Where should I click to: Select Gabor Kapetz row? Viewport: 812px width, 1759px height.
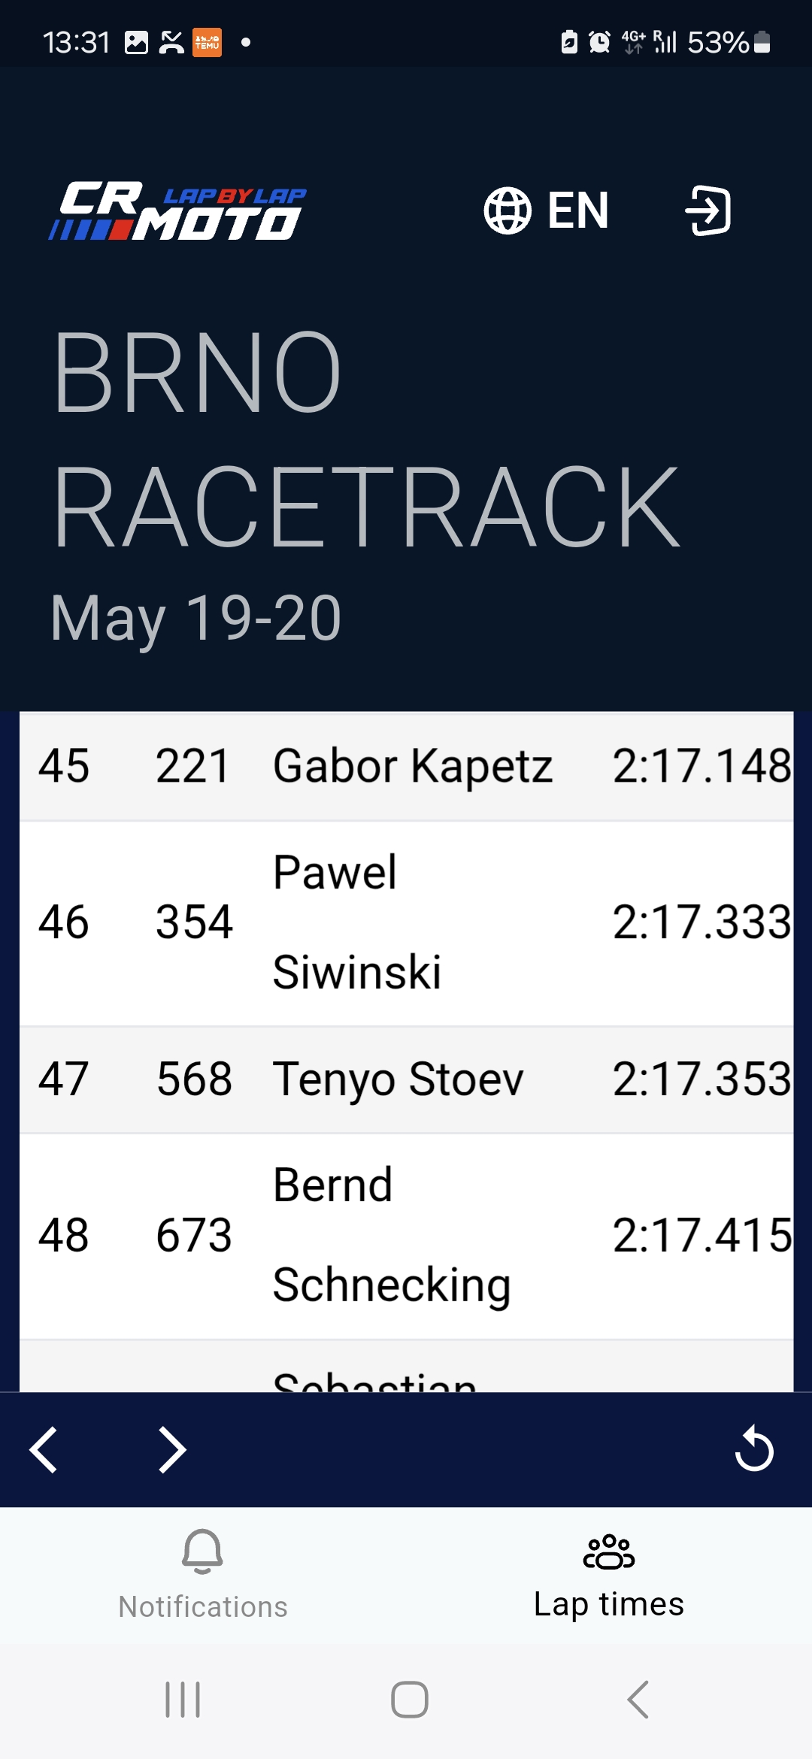pyautogui.click(x=406, y=766)
